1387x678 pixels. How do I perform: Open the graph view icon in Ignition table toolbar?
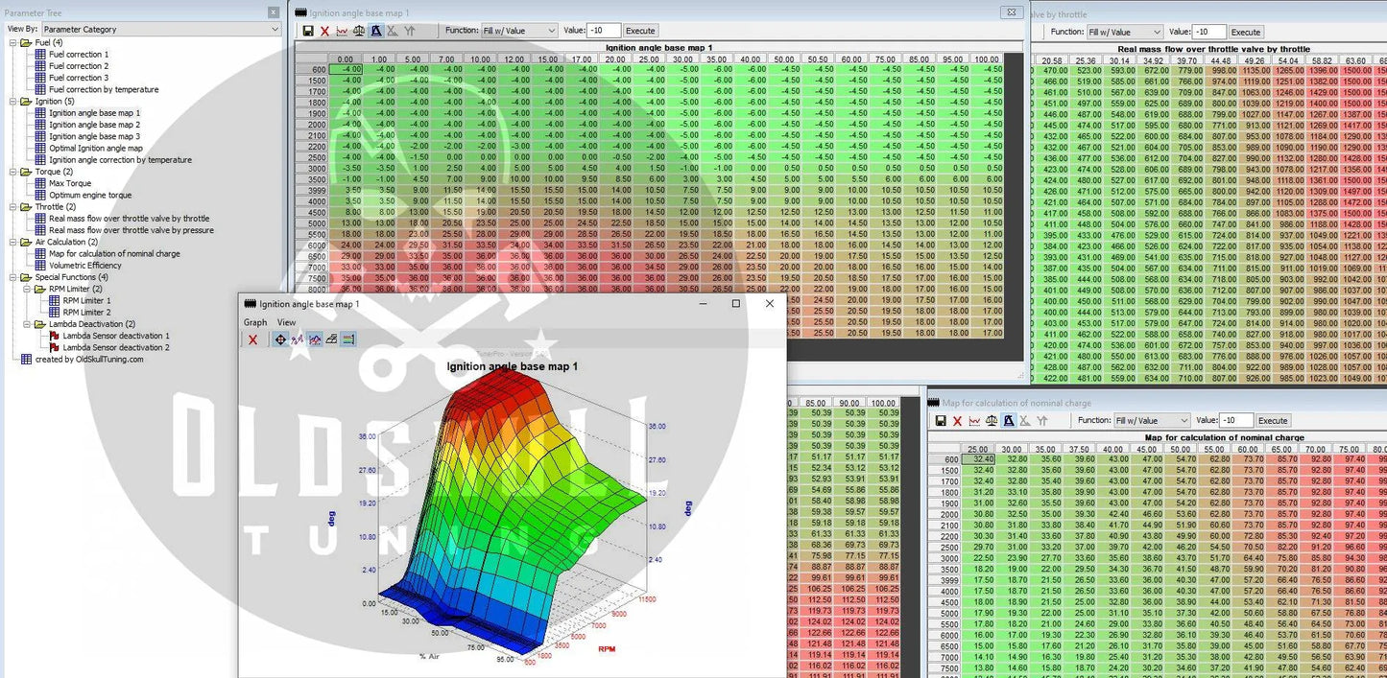342,31
